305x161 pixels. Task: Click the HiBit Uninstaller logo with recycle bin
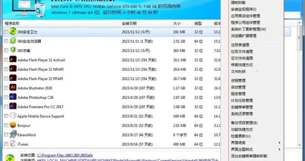[x=28, y=8]
